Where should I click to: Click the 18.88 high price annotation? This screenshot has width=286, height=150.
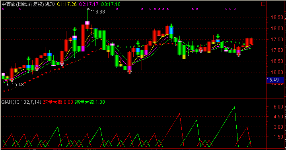point(99,12)
